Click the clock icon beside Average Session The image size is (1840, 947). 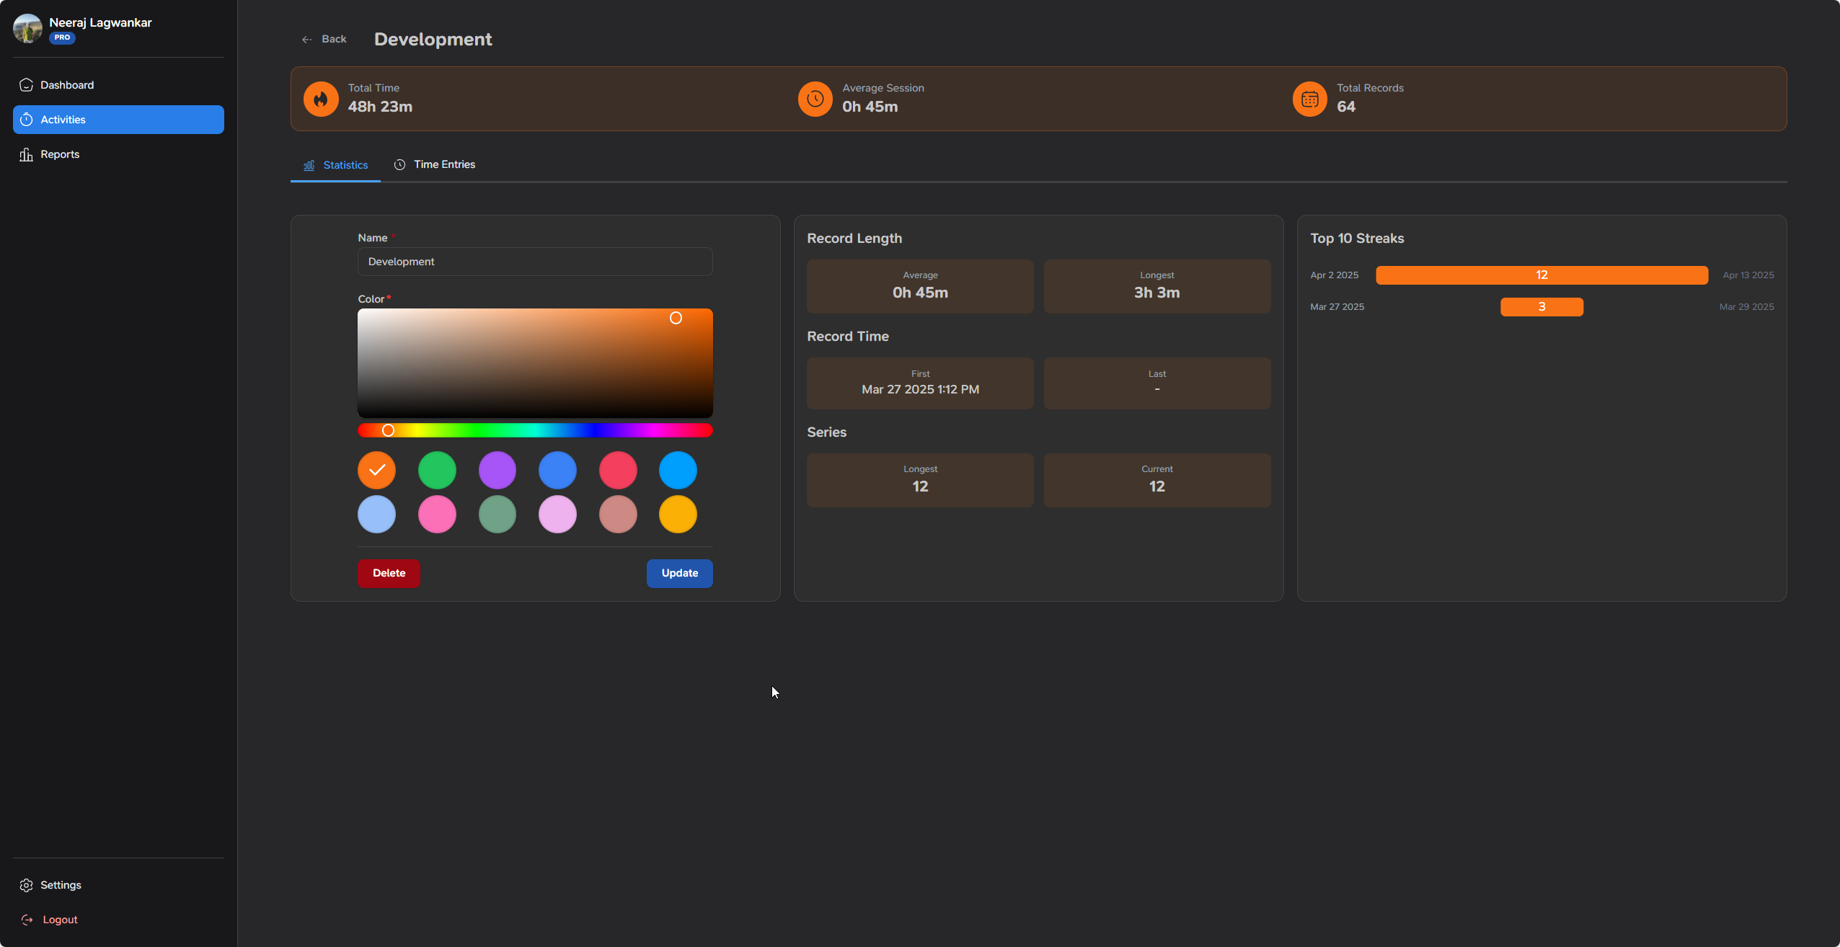[814, 99]
